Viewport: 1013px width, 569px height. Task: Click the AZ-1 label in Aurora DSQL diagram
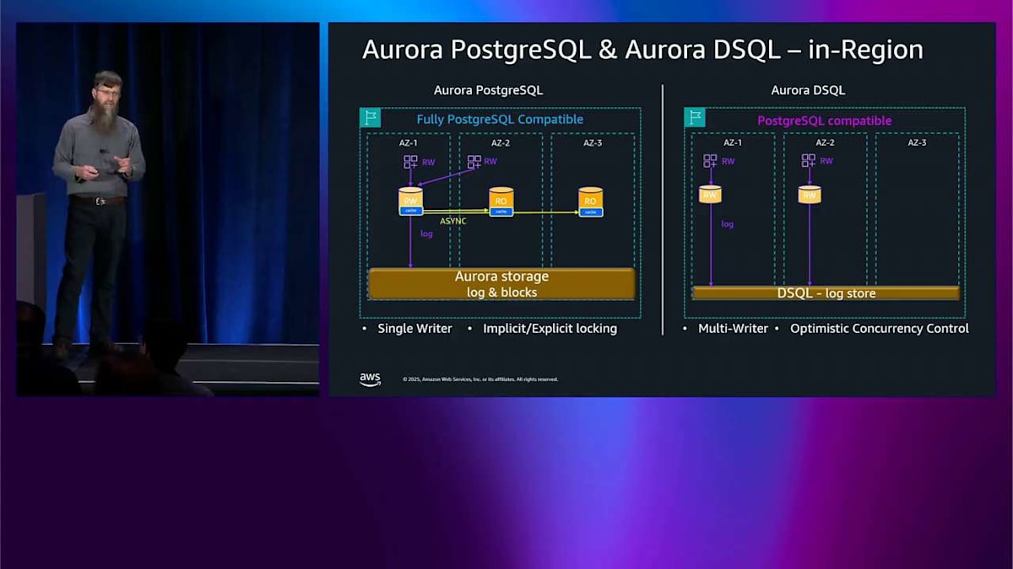coord(733,143)
